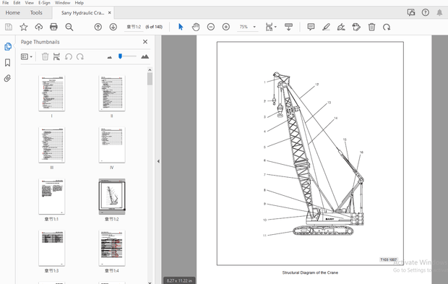The height and width of the screenshot is (284, 448).
Task: Rotate thumbnails counterclockwise
Action: (69, 56)
